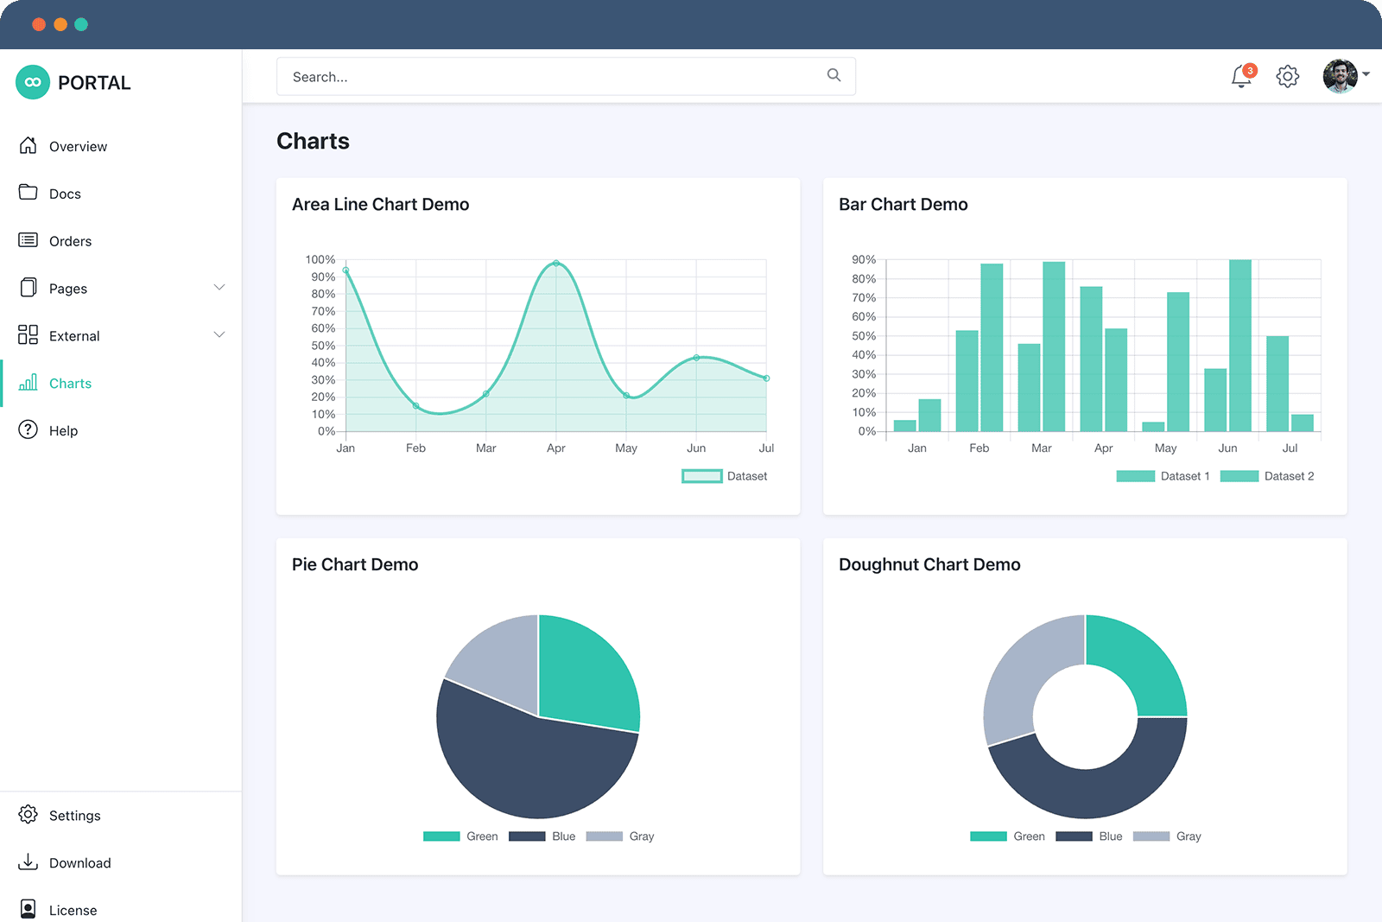
Task: Click the Pie Chart Demo title
Action: click(x=355, y=565)
